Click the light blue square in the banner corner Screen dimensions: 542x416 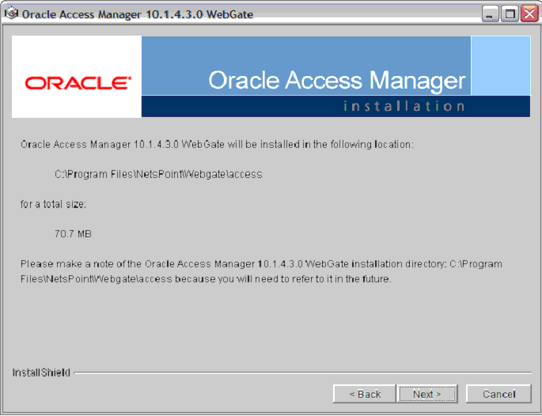[501, 66]
